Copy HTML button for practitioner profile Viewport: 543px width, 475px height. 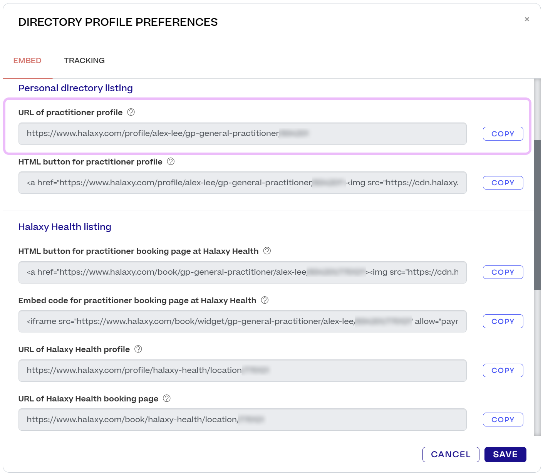tap(503, 183)
